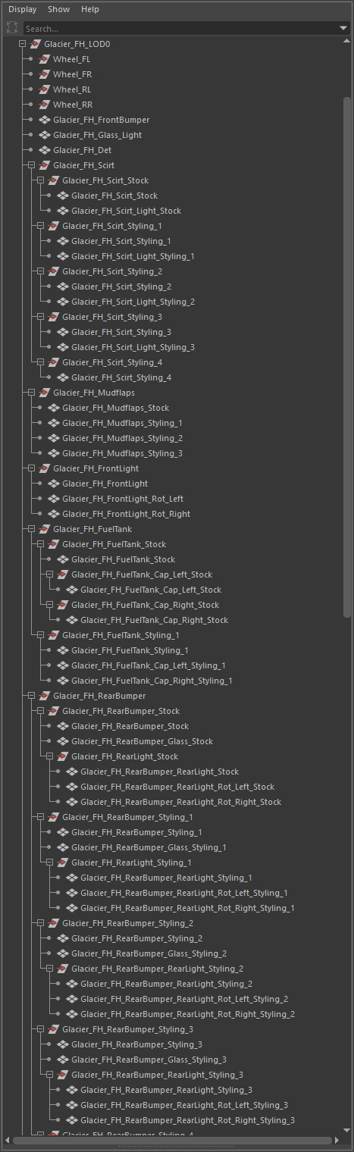354x1152 pixels.
Task: Select Glacier_FH_Mudflaps_Styling_2 in the outliner
Action: coord(122,438)
